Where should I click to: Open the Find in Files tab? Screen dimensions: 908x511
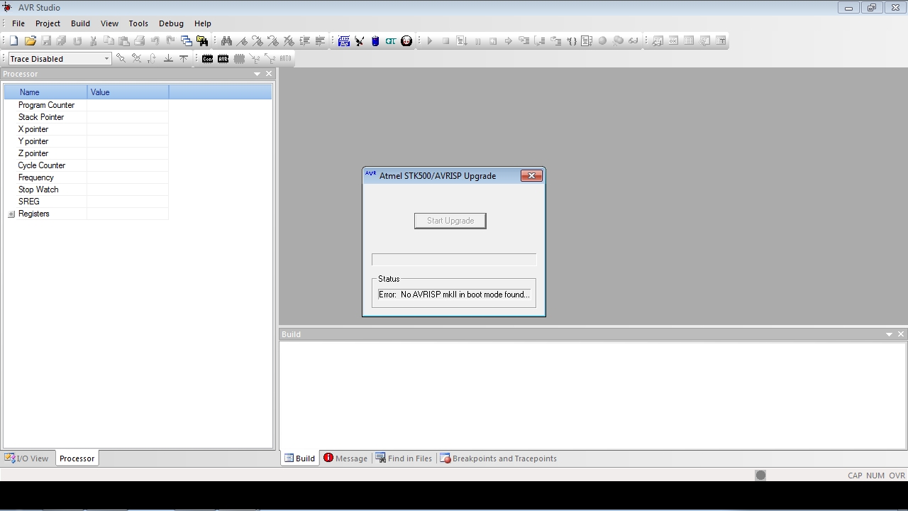pos(403,458)
